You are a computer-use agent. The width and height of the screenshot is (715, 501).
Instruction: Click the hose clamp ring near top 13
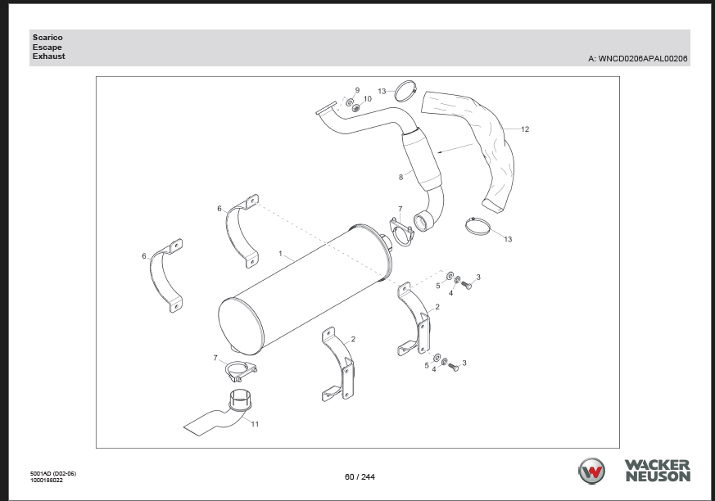pyautogui.click(x=405, y=88)
